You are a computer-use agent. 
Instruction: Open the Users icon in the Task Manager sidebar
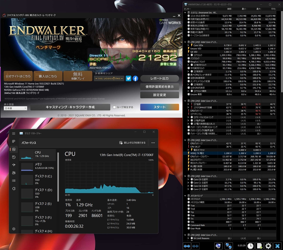(14, 173)
